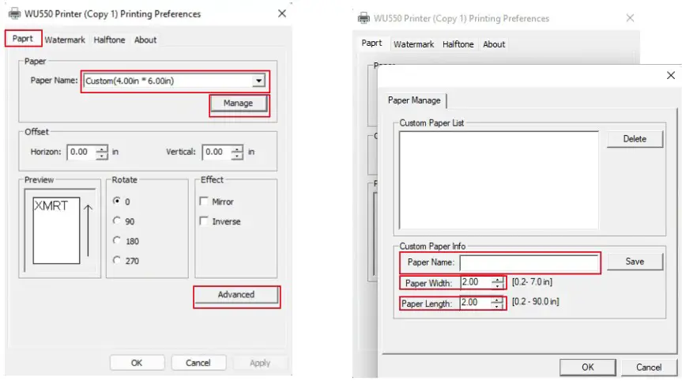Viewport: 682px width, 381px height.
Task: Enable the Mirror checkbox
Action: coord(204,201)
